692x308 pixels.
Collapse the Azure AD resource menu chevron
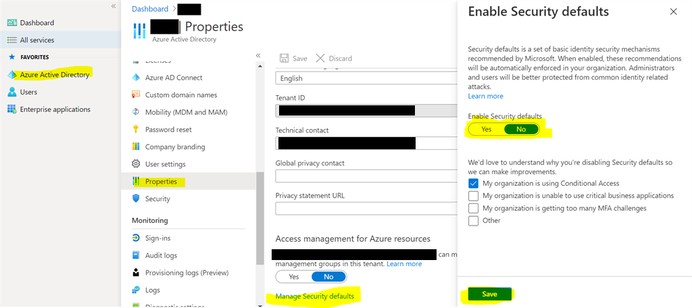pos(258,55)
